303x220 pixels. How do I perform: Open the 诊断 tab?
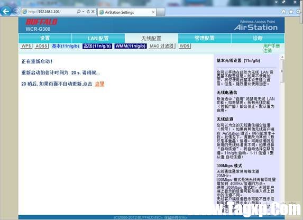[258, 38]
